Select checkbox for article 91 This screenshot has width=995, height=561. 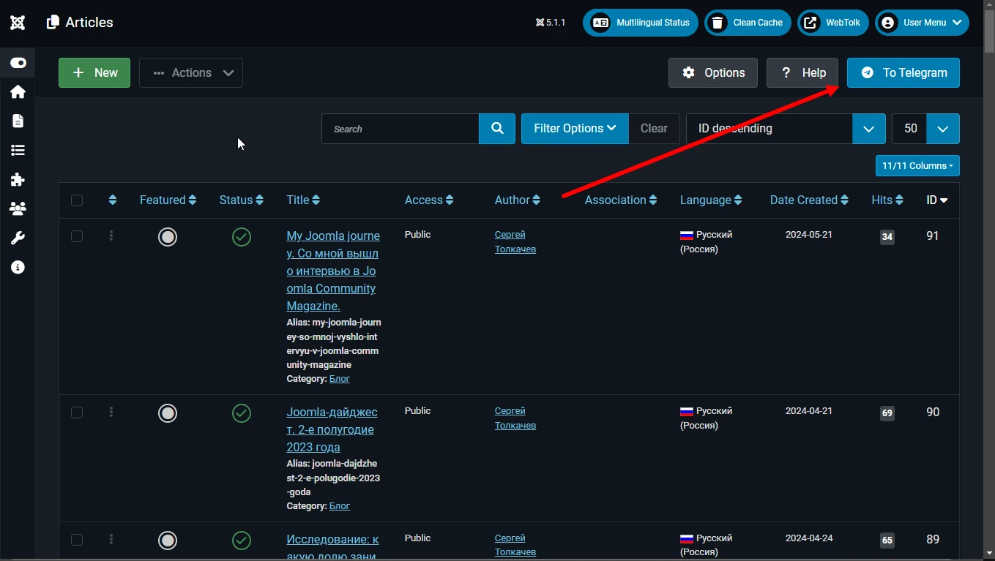point(77,236)
